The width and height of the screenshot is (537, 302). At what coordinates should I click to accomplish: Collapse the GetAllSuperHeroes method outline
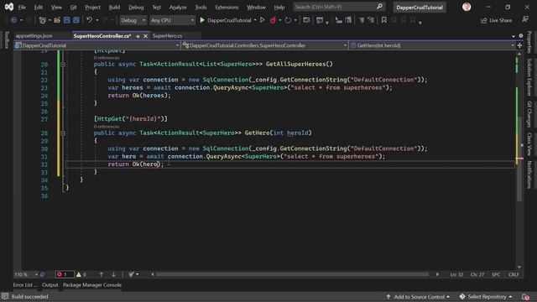tap(63, 64)
